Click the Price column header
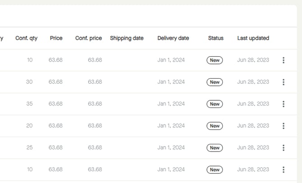Viewport: 302px width, 183px height. pos(56,38)
